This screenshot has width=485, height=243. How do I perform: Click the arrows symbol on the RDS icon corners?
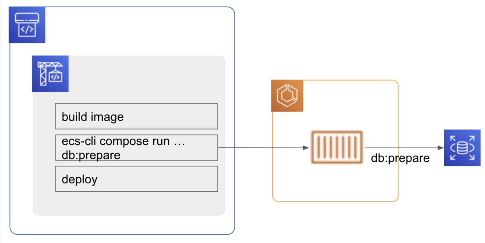[x=453, y=138]
